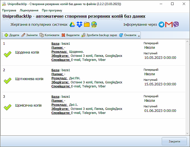Click green checkmark of Щоденна копія
Image resolution: width=190 pixels, height=147 pixels.
tap(8, 54)
